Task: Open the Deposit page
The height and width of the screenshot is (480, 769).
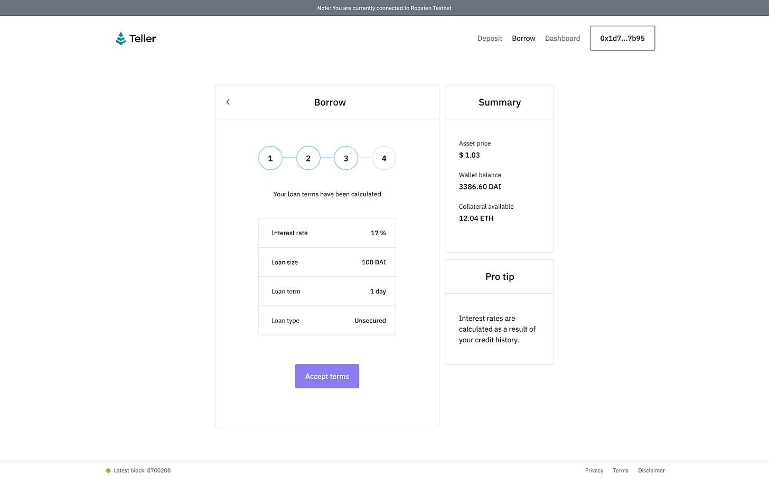Action: point(490,39)
